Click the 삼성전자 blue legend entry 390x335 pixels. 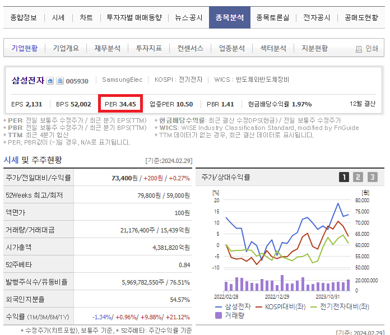pos(233,306)
